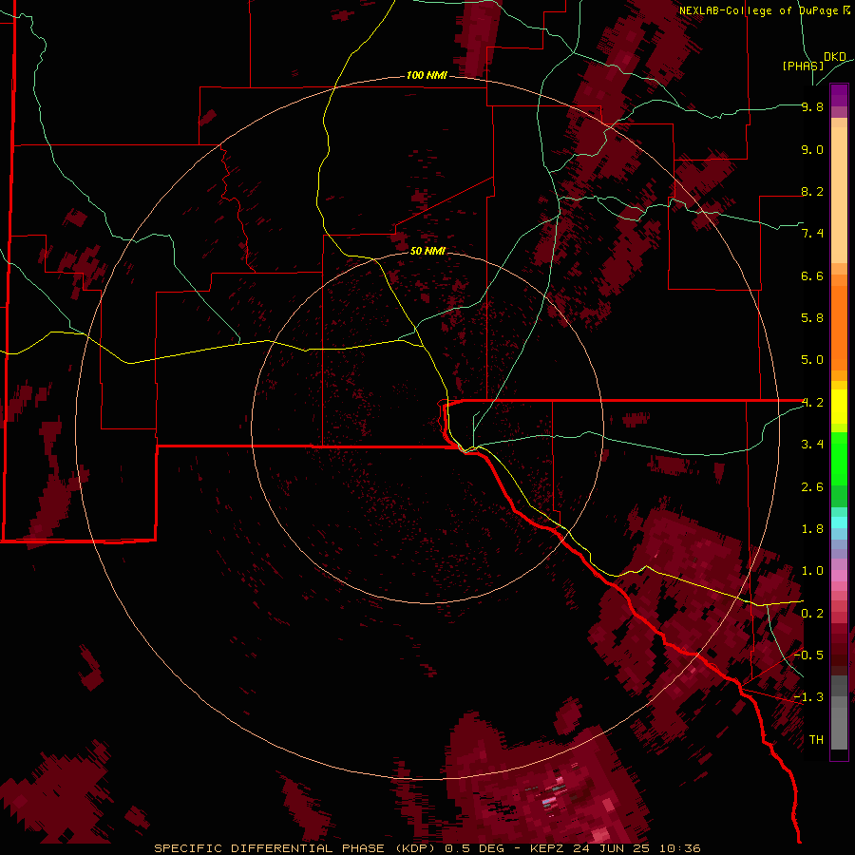
Task: Click the 24 JUN 25 date in the caption
Action: click(611, 848)
